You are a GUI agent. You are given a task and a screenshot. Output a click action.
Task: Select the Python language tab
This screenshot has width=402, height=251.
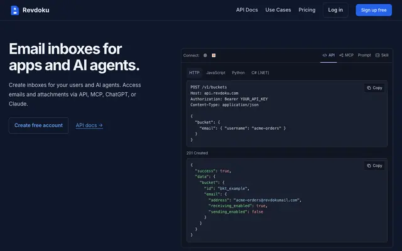pyautogui.click(x=238, y=73)
